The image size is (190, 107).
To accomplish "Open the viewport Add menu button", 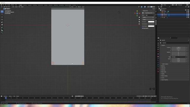I will [19, 7].
